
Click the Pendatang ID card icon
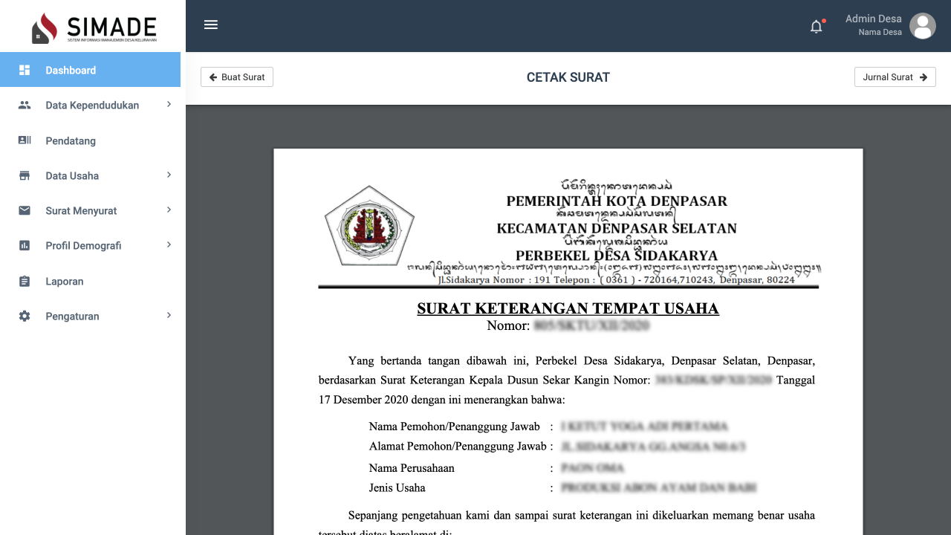(25, 140)
